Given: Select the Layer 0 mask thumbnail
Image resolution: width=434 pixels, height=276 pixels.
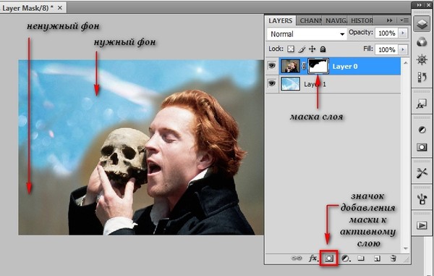Looking at the screenshot, I should (x=318, y=66).
